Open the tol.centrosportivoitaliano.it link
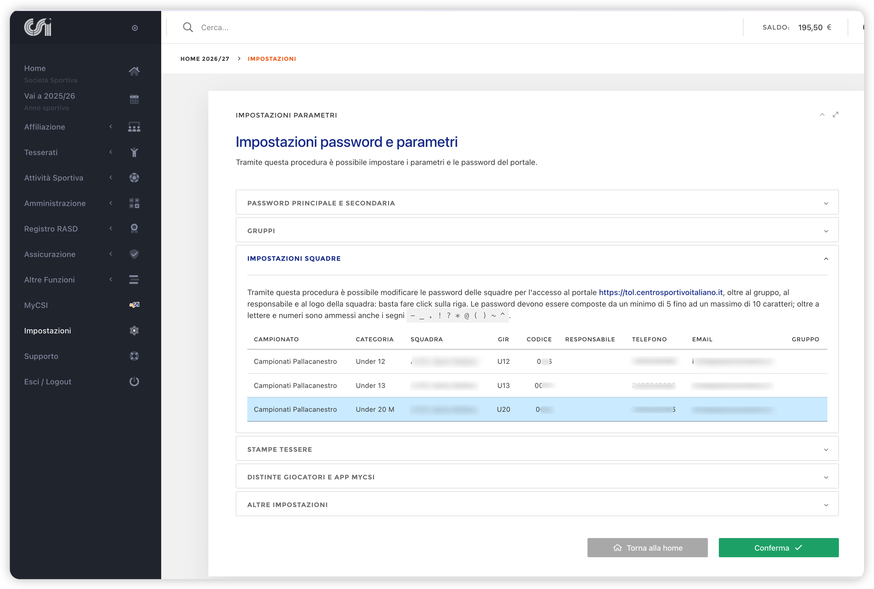 (x=660, y=292)
